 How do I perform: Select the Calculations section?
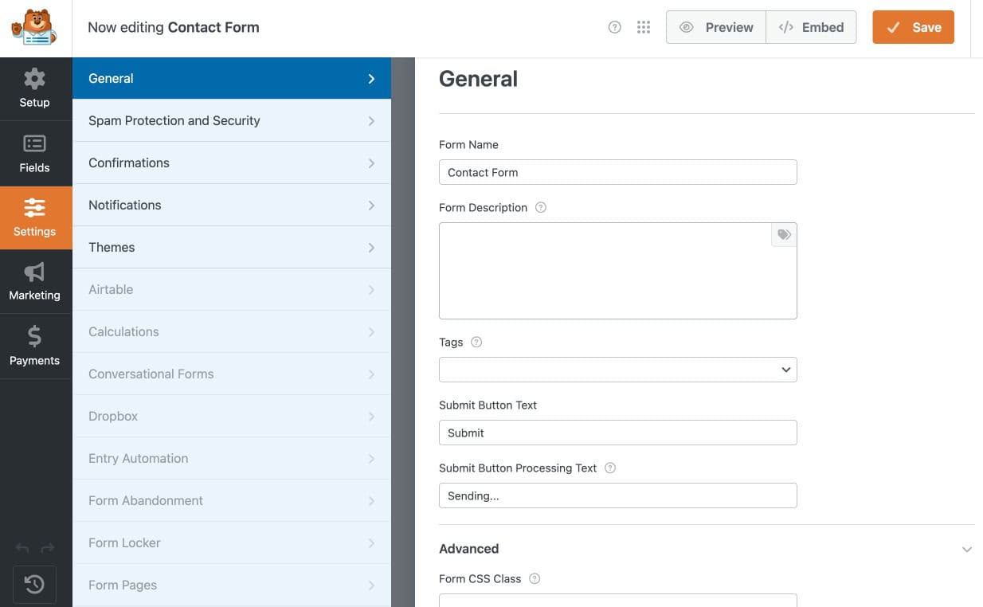point(232,331)
